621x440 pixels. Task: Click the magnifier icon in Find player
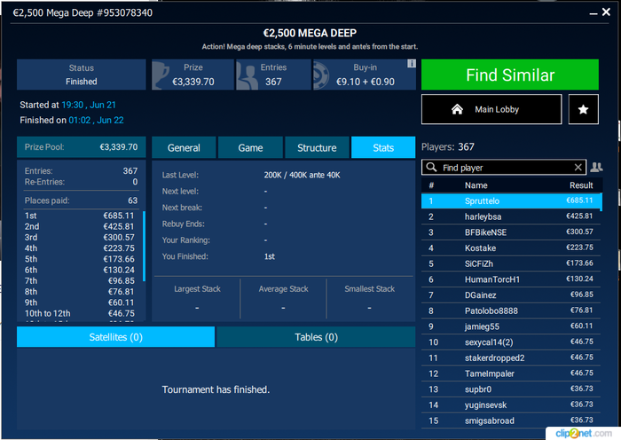coord(431,168)
